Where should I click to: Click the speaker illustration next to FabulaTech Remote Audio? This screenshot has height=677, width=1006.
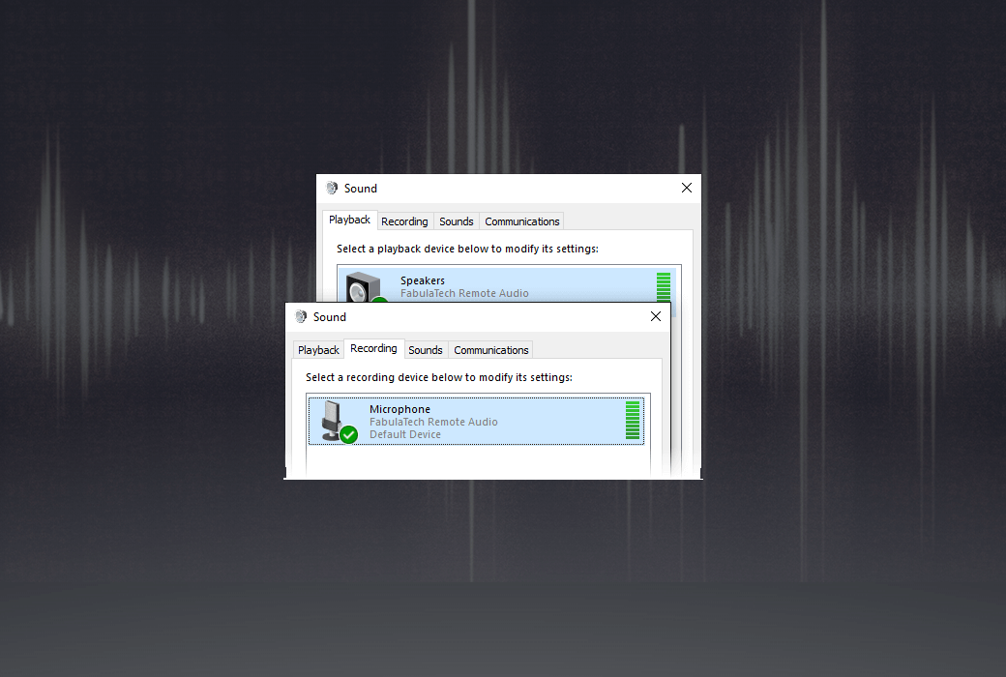[365, 286]
